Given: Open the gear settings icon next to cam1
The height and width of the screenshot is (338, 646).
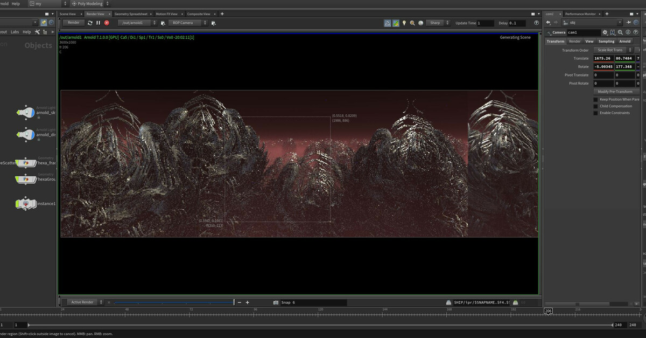Looking at the screenshot, I should click(x=606, y=32).
